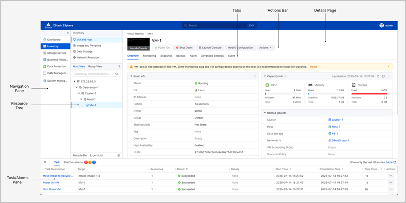Click the refresh icon in Capacity Info
Screen dimensions: 406x203
pos(378,76)
